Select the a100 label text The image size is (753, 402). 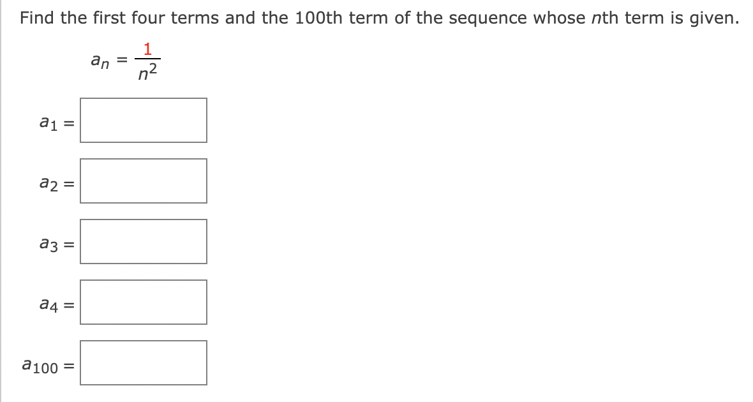[38, 365]
